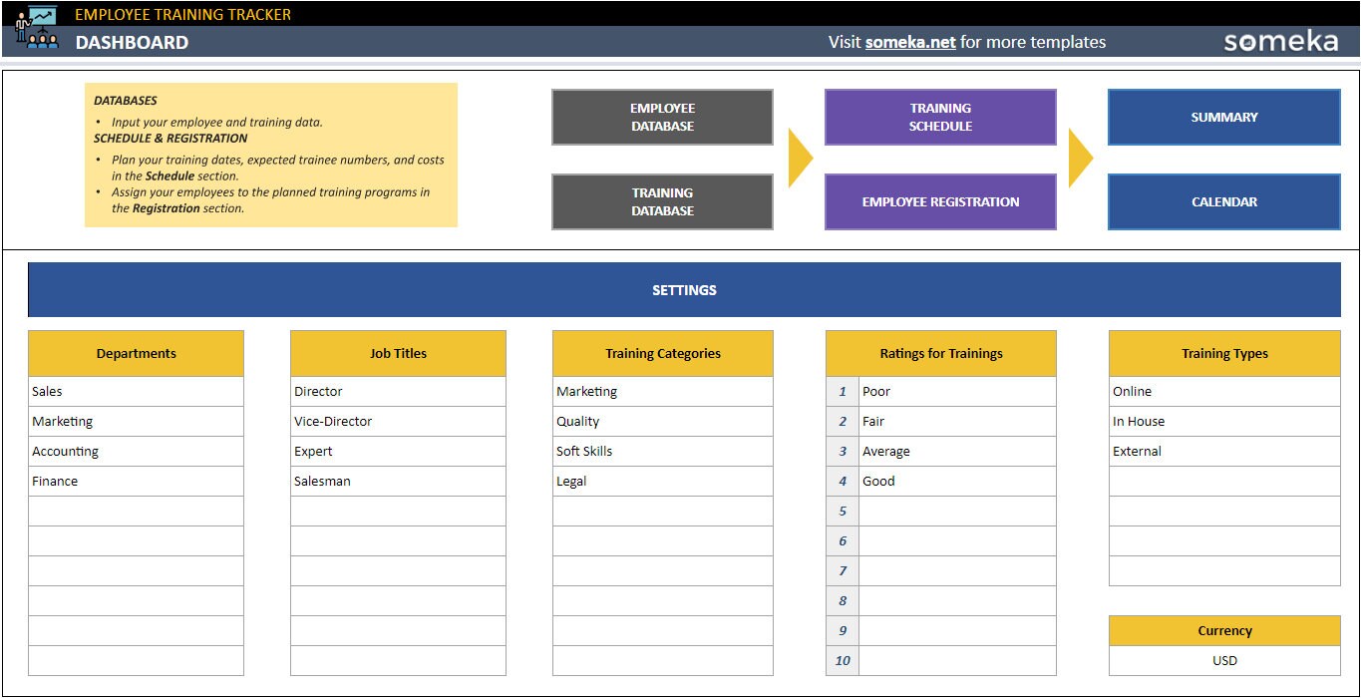Select Vice-Director under Job Titles

[x=397, y=421]
